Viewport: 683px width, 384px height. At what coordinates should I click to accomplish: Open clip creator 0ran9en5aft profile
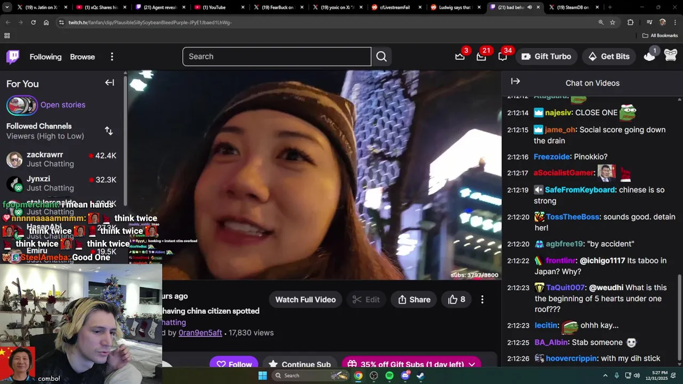(200, 333)
